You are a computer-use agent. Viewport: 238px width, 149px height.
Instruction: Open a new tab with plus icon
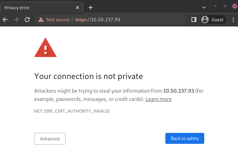[x=91, y=7]
